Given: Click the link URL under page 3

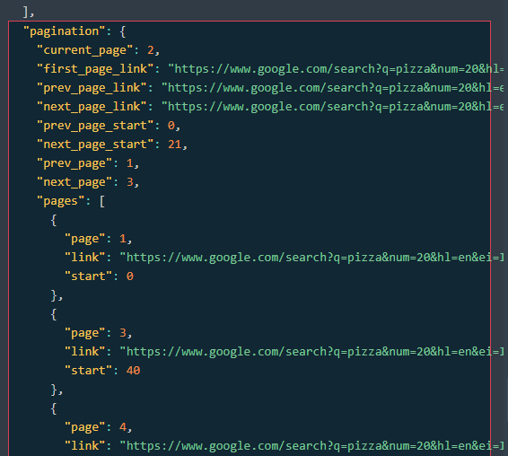Looking at the screenshot, I should (311, 352).
